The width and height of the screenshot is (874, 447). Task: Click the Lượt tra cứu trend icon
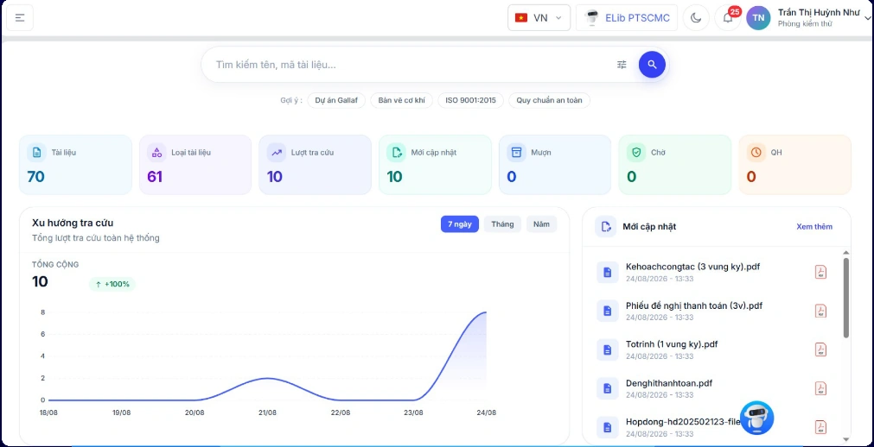(277, 152)
